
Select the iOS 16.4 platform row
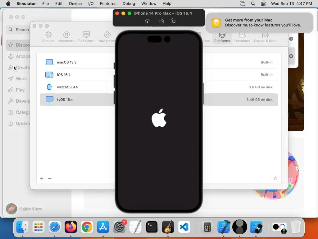[x=159, y=75]
